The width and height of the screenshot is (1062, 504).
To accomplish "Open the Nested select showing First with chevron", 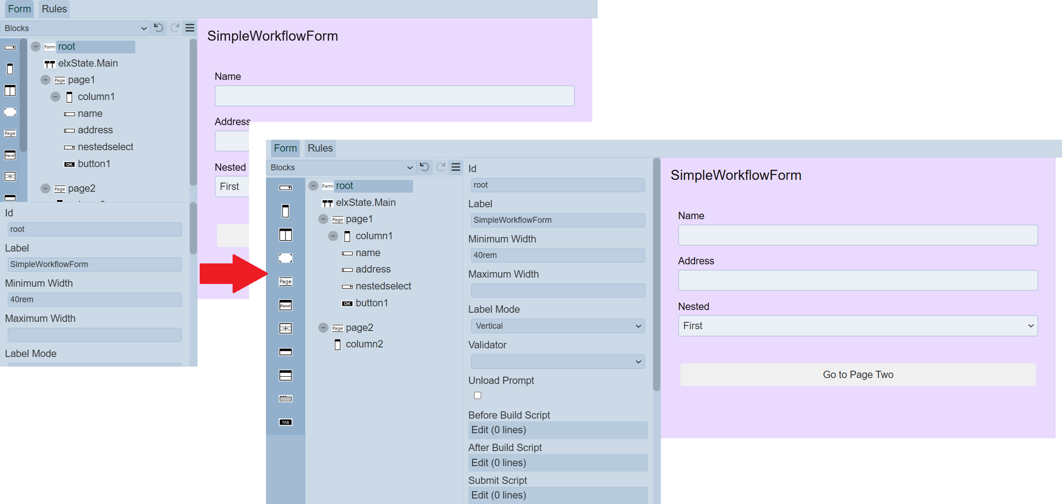I will [x=857, y=326].
